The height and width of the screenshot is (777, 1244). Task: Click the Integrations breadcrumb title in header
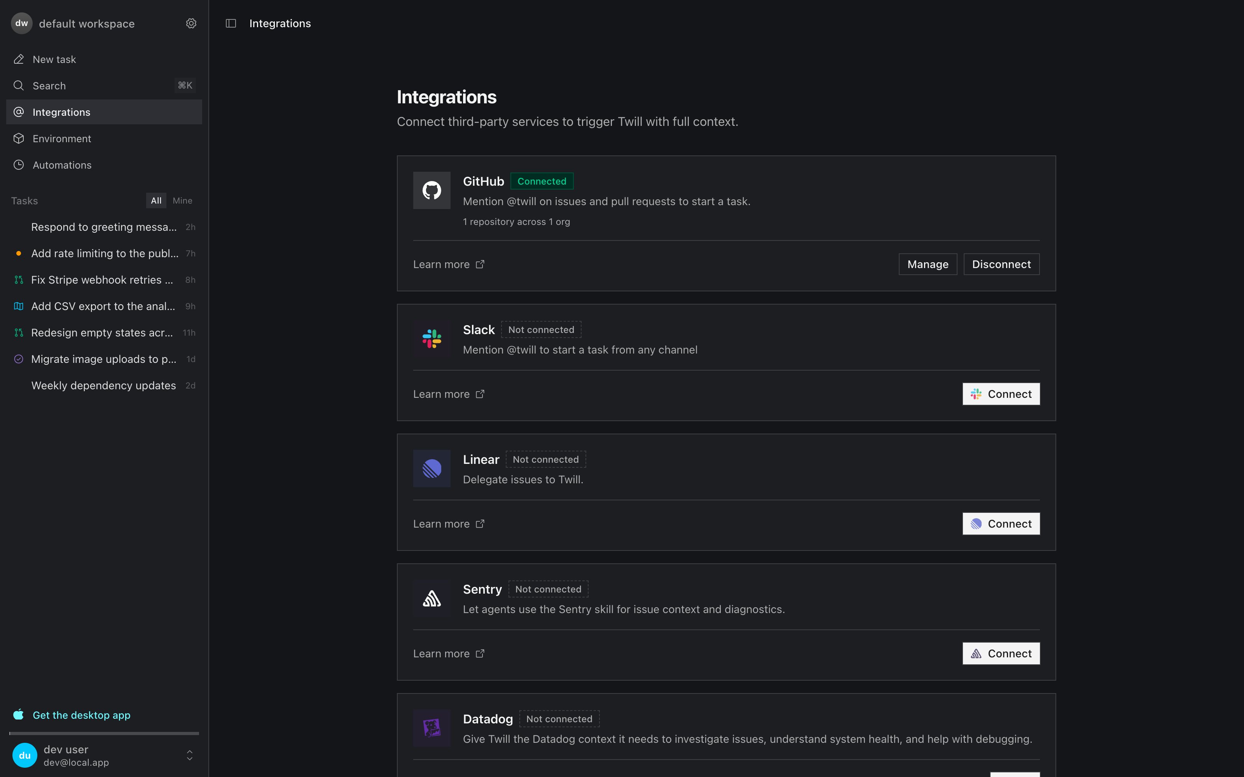point(280,24)
